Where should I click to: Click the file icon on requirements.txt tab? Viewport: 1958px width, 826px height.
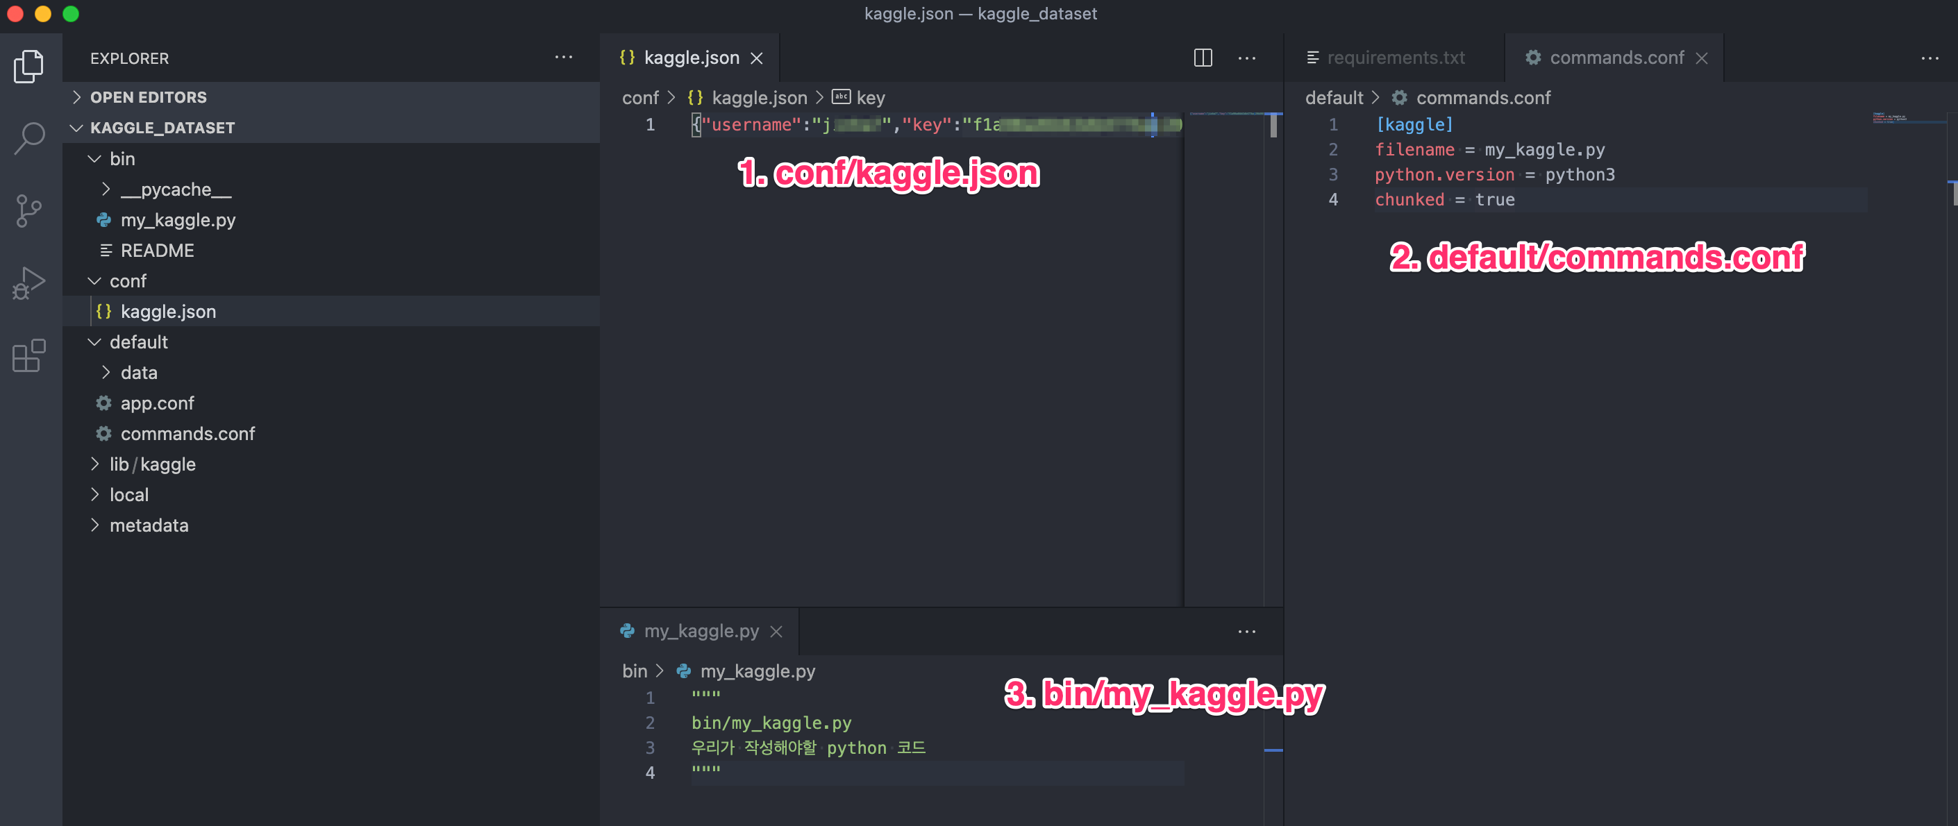coord(1312,58)
